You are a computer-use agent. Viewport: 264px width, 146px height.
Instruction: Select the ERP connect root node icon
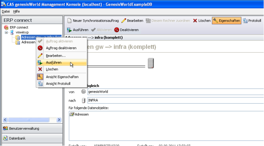pyautogui.click(x=6, y=27)
